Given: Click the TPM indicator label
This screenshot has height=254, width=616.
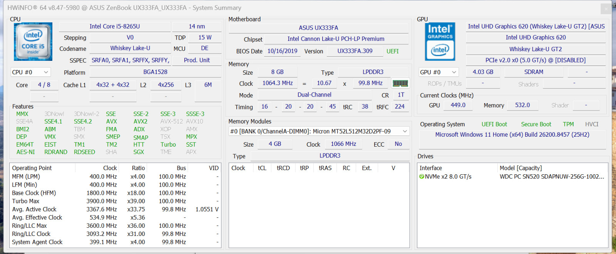Looking at the screenshot, I should [x=568, y=124].
